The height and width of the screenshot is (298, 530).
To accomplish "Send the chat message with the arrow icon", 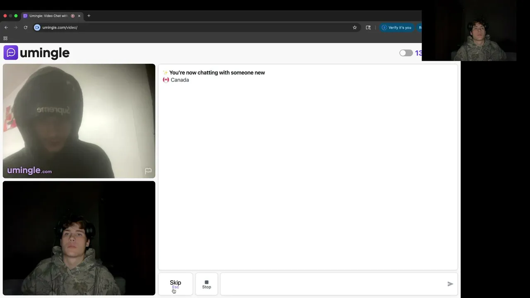I will pyautogui.click(x=450, y=284).
